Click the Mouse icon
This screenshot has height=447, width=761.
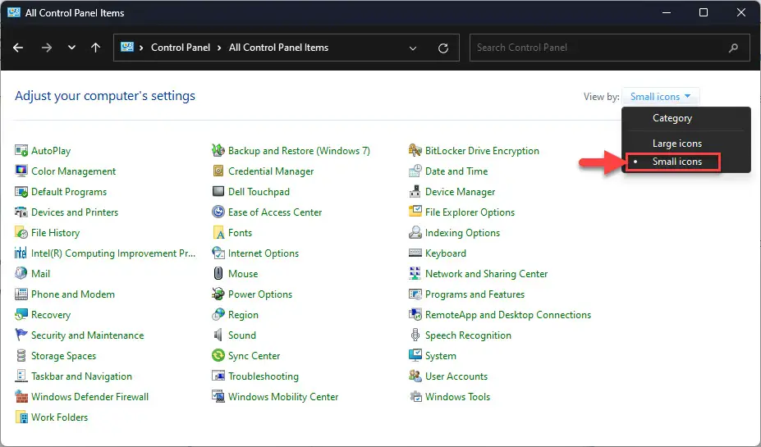[x=218, y=273]
